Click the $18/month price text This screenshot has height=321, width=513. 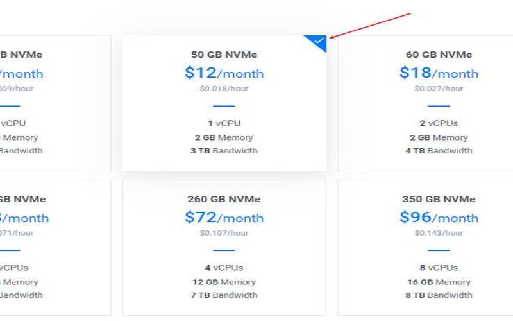439,73
